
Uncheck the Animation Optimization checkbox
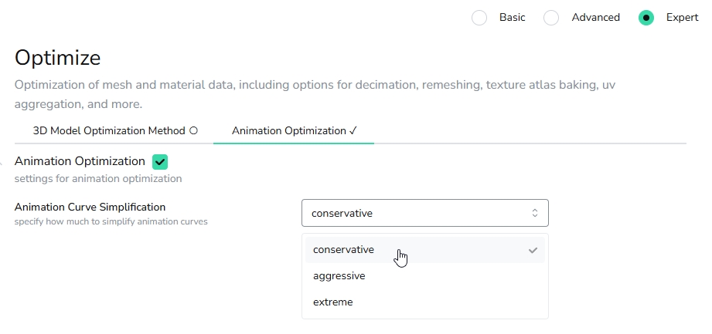(160, 162)
